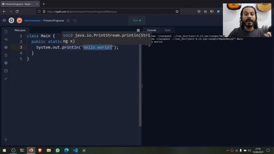Open Firefox from taskbar

pos(31,150)
